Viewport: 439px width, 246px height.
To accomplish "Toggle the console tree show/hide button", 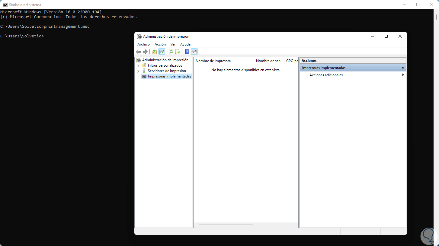I will 162,52.
